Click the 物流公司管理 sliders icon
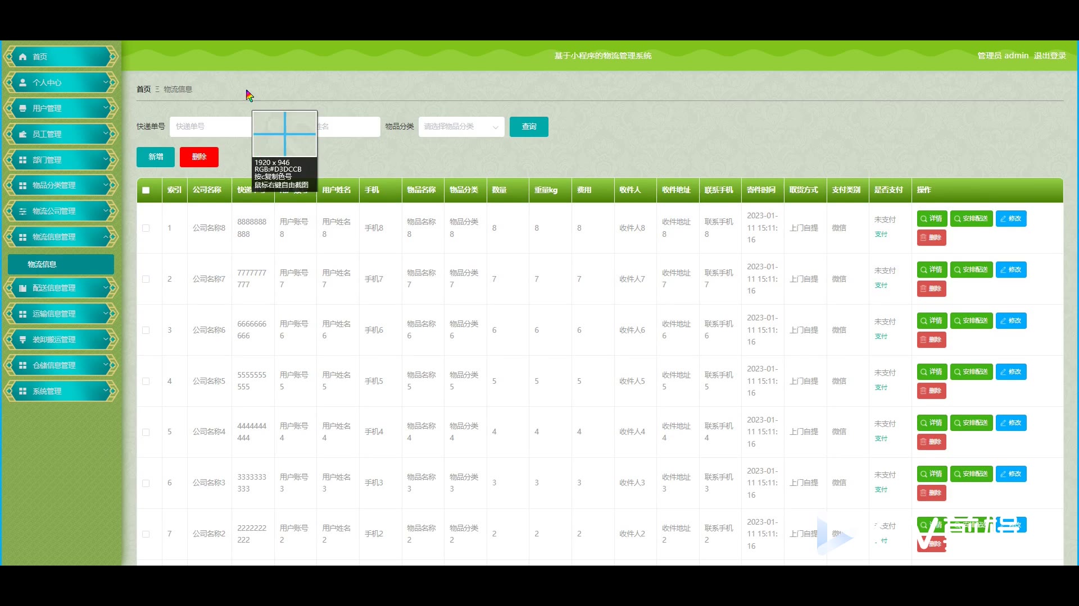The image size is (1079, 606). click(22, 212)
